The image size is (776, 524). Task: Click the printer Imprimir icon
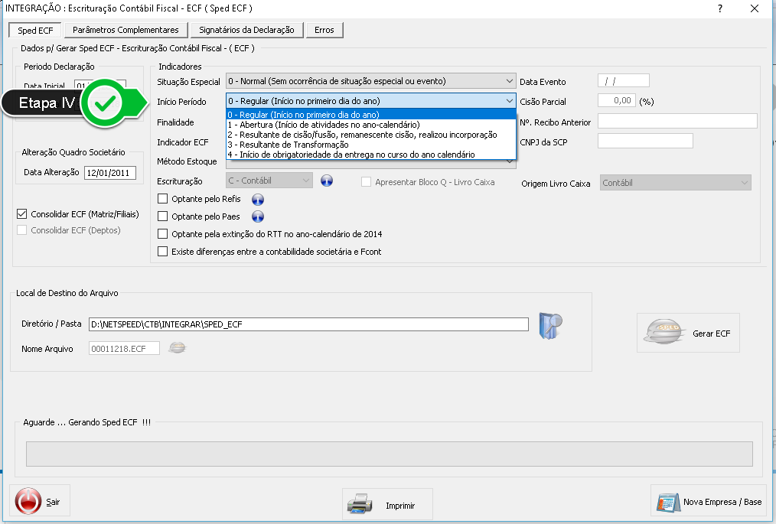(x=360, y=505)
